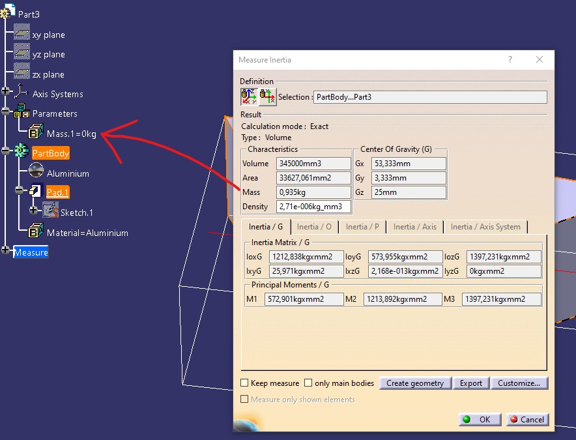Viewport: 576px width, 440px height.
Task: Switch to the Inertia / Axis System tab
Action: [485, 227]
